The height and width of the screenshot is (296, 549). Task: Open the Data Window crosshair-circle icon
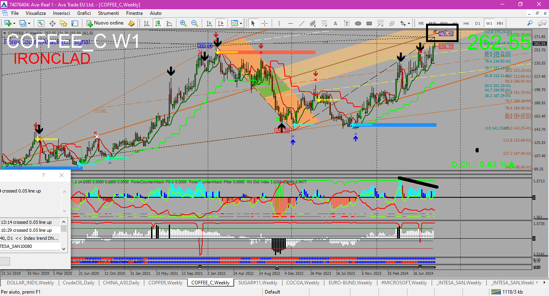click(x=52, y=23)
